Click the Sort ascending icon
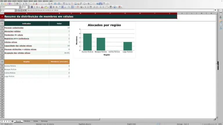 [x=66, y=4]
